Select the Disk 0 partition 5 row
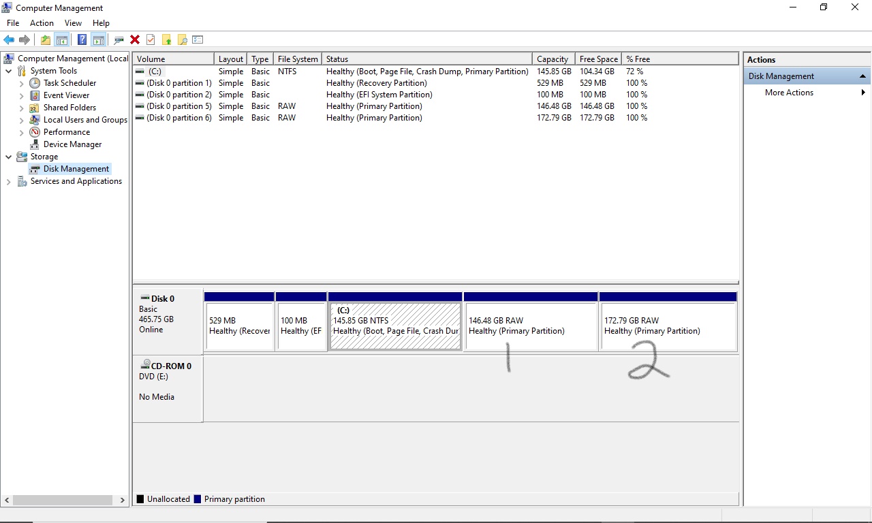Image resolution: width=872 pixels, height=523 pixels. [436, 106]
